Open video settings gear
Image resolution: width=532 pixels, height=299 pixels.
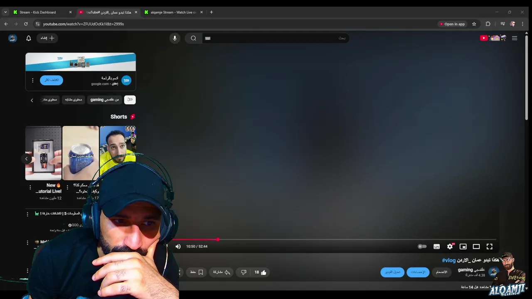point(450,246)
